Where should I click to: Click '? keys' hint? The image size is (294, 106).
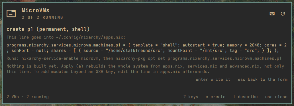(191, 97)
